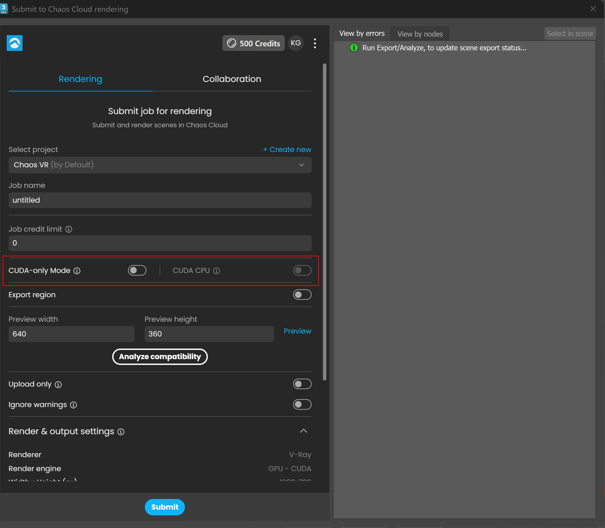Image resolution: width=605 pixels, height=528 pixels.
Task: Click the 'GPU - CUDA' render engine value
Action: click(289, 469)
